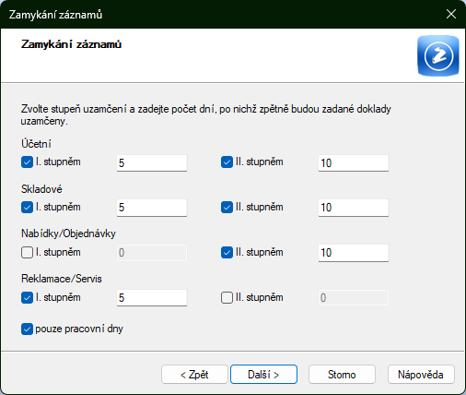Open help via Nápověda button
This screenshot has height=395, width=466.
(x=421, y=375)
